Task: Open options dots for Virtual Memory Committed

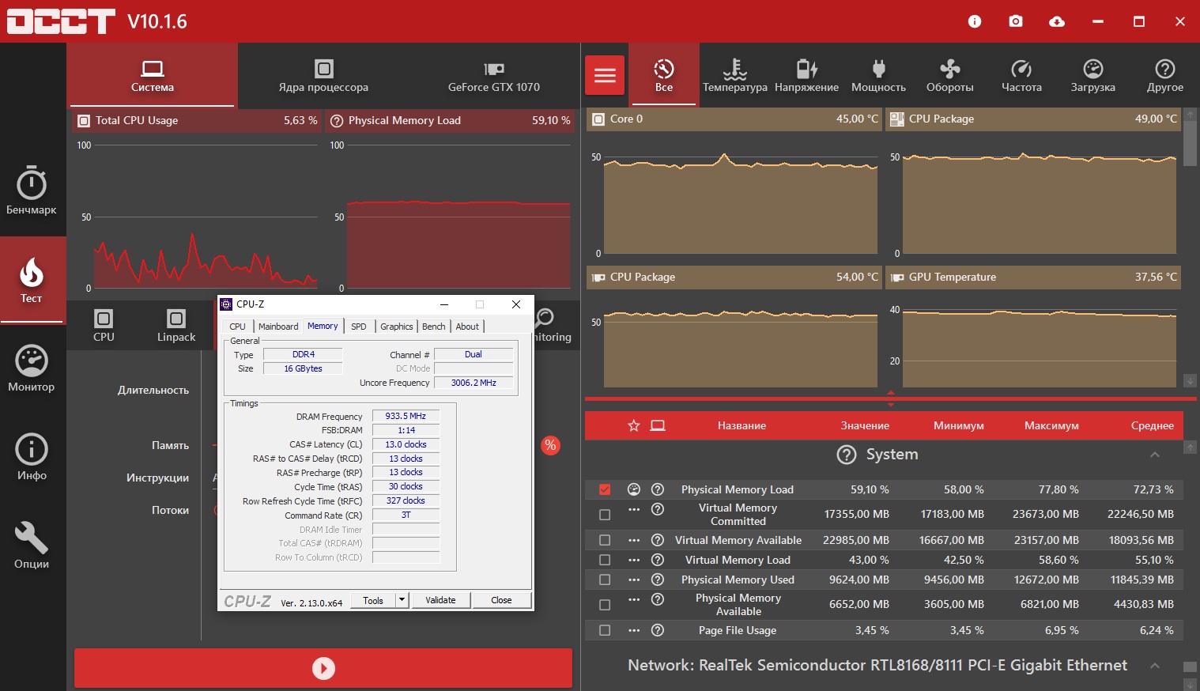Action: [634, 509]
